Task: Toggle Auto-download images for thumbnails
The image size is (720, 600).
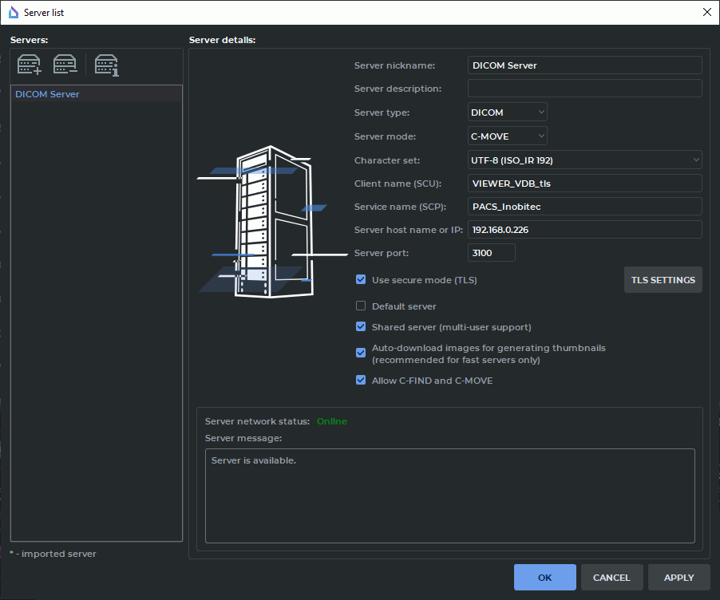Action: pyautogui.click(x=361, y=352)
